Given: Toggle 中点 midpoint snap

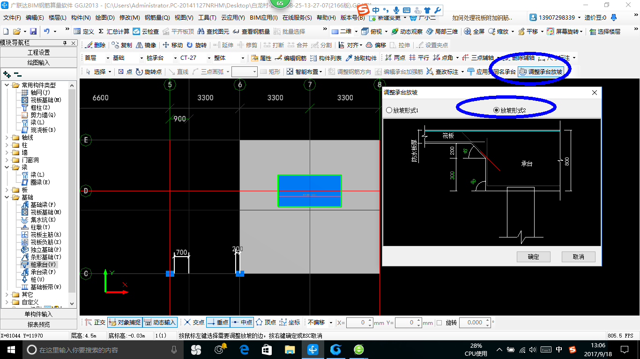Looking at the screenshot, I should coord(242,323).
